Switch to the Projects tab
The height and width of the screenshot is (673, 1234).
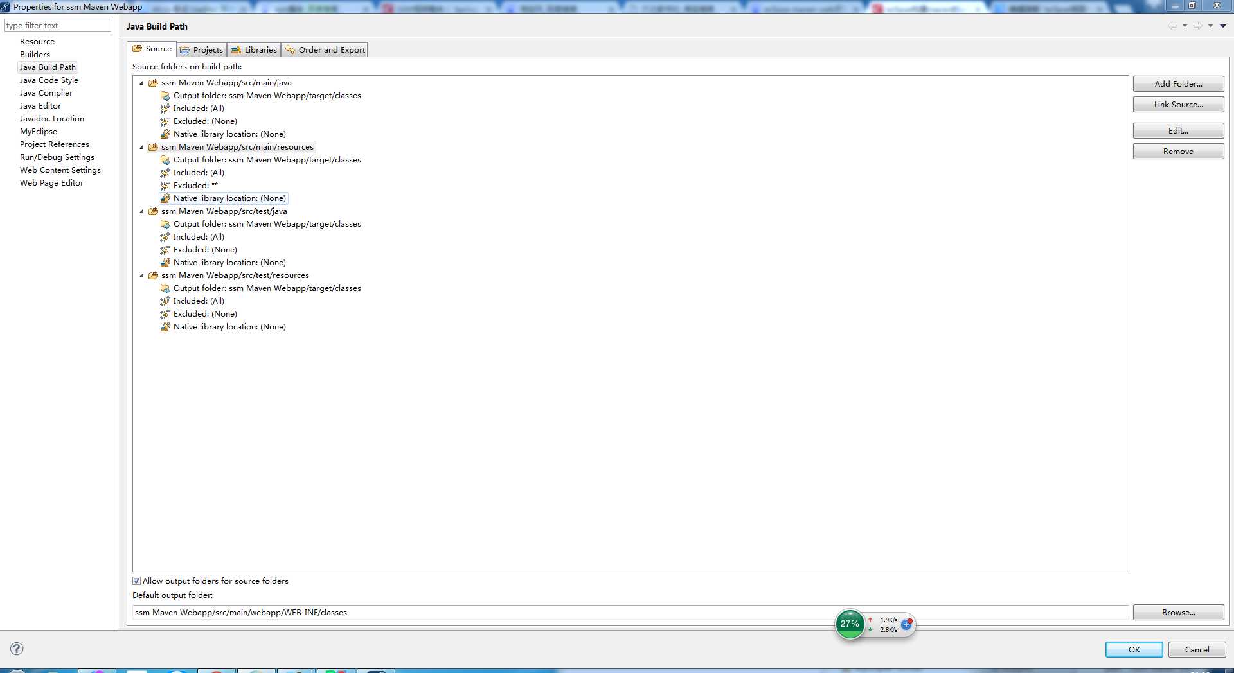tap(202, 49)
